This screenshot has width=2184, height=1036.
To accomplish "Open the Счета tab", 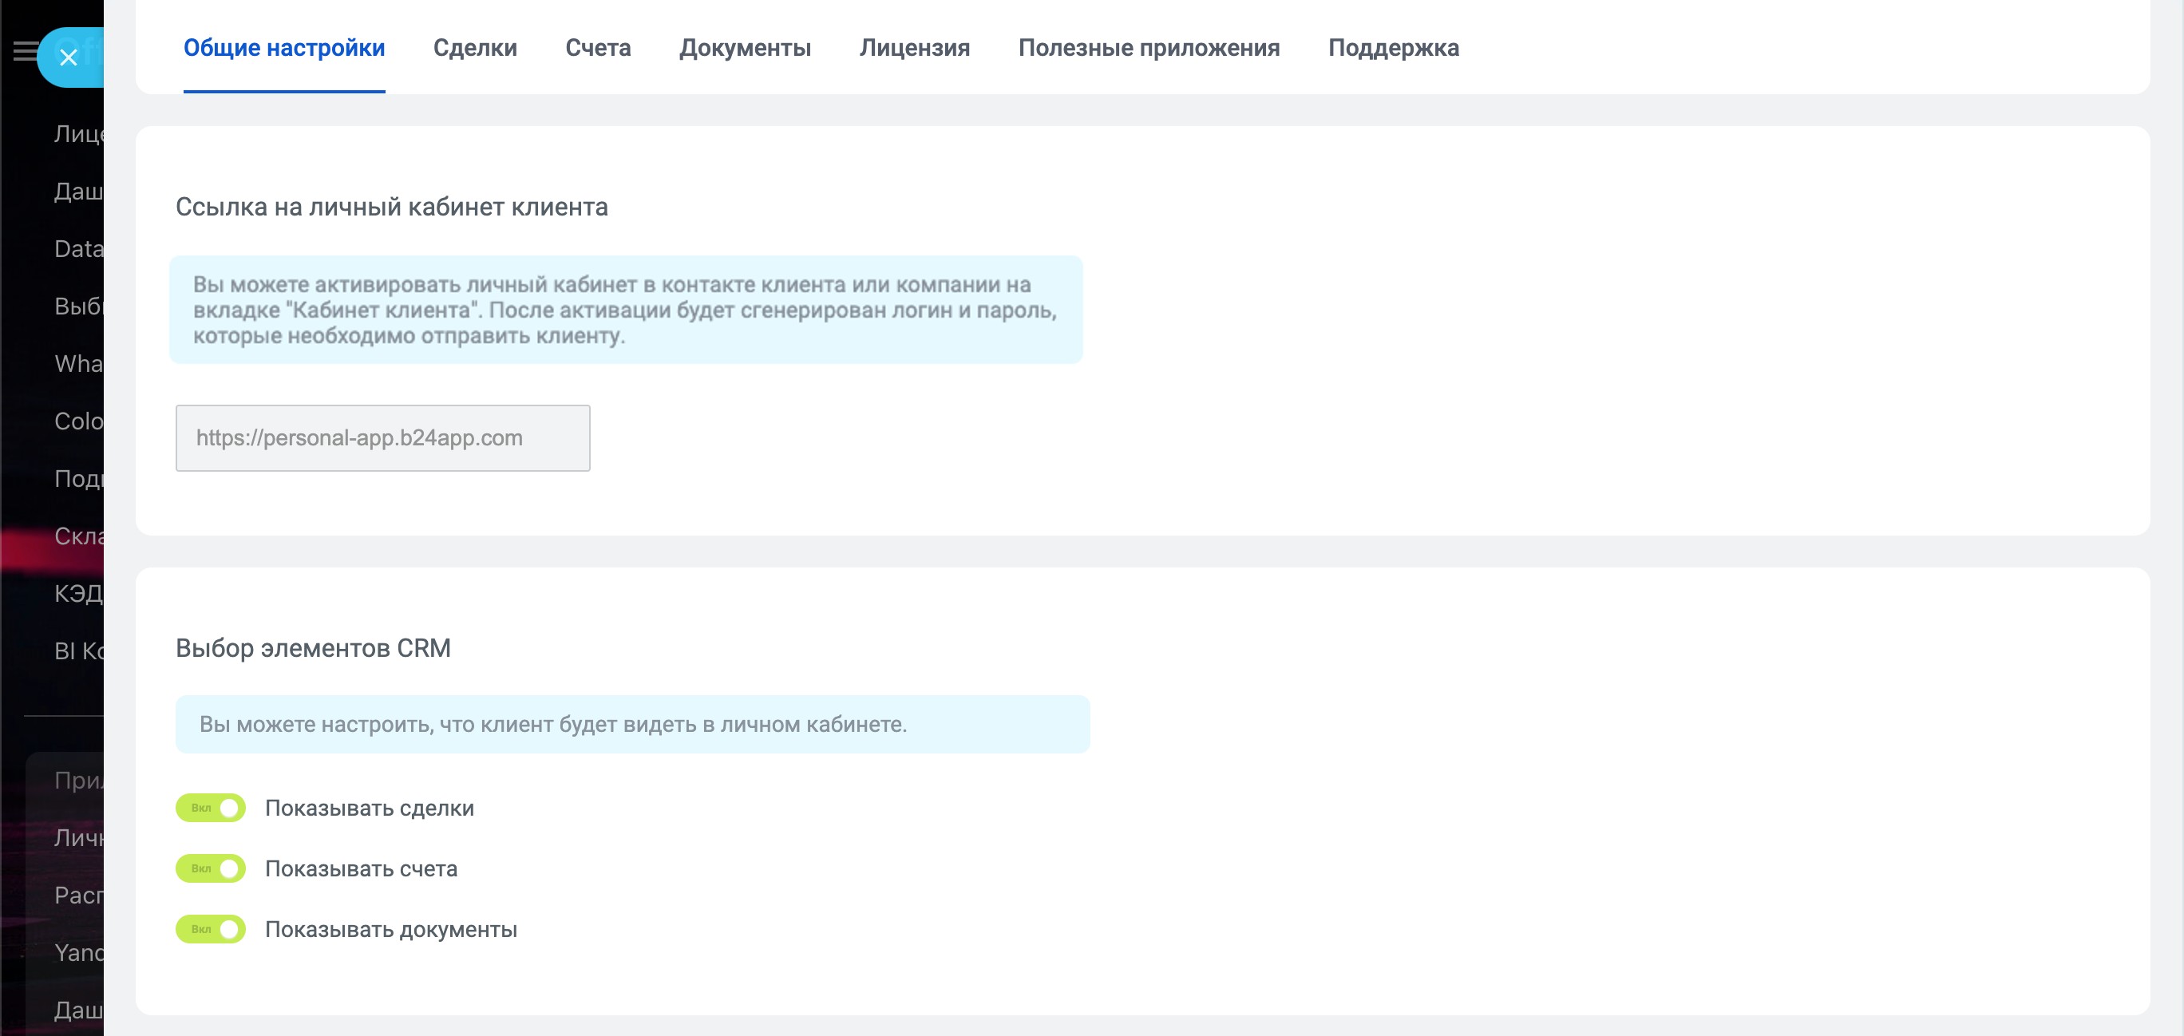I will click(598, 47).
